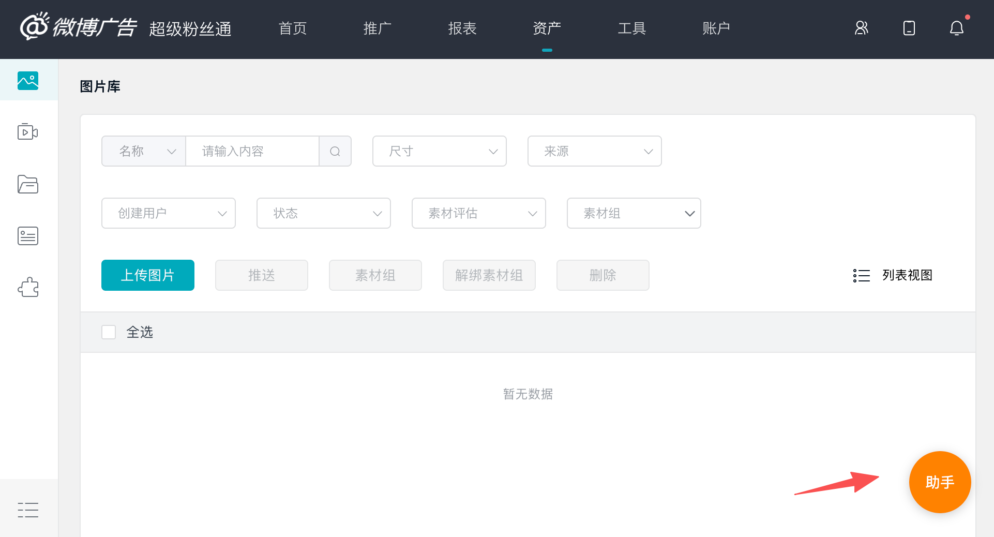This screenshot has height=537, width=994.
Task: Switch to the 报表 tab
Action: [x=462, y=28]
